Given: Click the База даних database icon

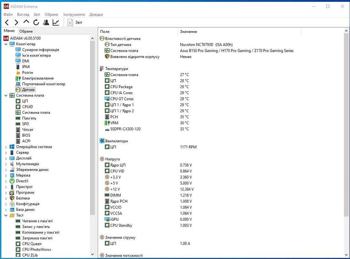Looking at the screenshot, I should (12, 210).
